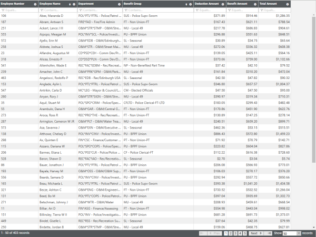Go to page 2
This screenshot has width=316, height=237.
coord(231,233)
